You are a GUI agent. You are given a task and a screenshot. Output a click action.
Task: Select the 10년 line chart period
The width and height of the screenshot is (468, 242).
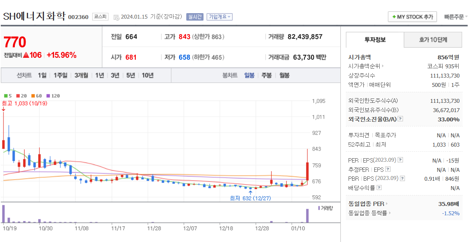coord(147,75)
